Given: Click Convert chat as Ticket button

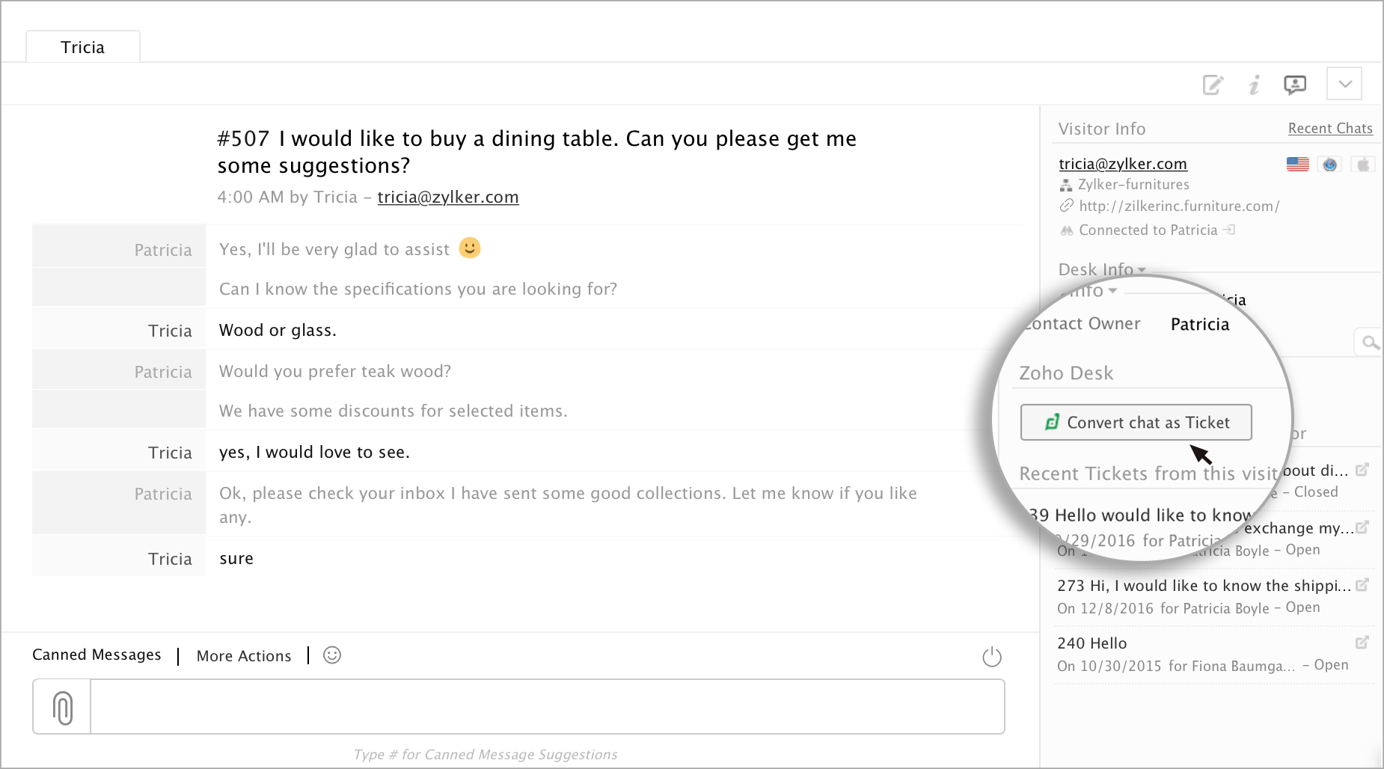Looking at the screenshot, I should [1136, 423].
